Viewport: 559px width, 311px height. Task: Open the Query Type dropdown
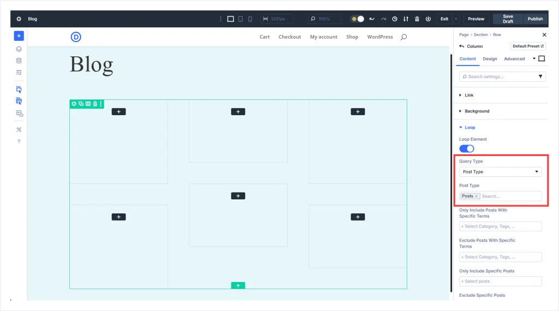(x=500, y=172)
